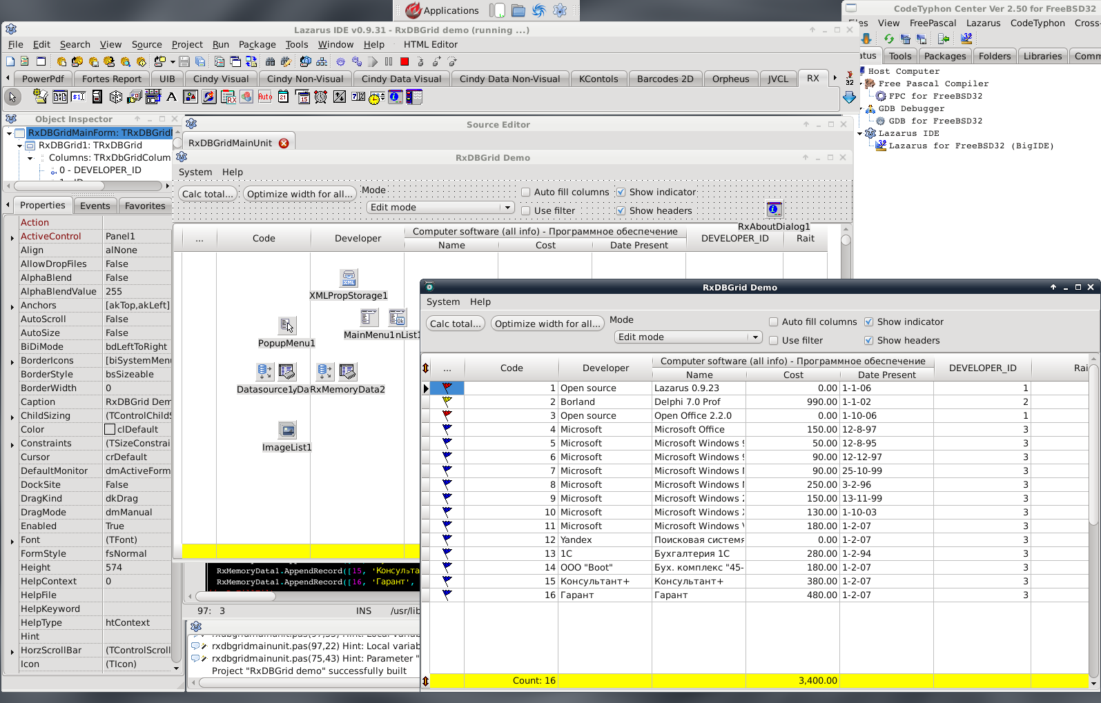
Task: Click 'Calc total...' button on designer form
Action: tap(208, 194)
